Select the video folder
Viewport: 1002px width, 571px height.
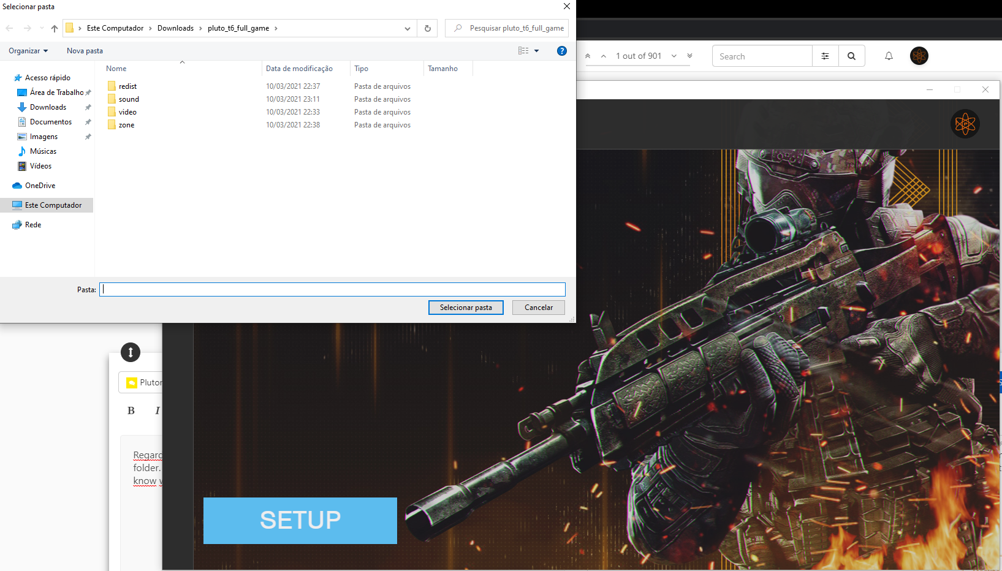[x=127, y=112]
